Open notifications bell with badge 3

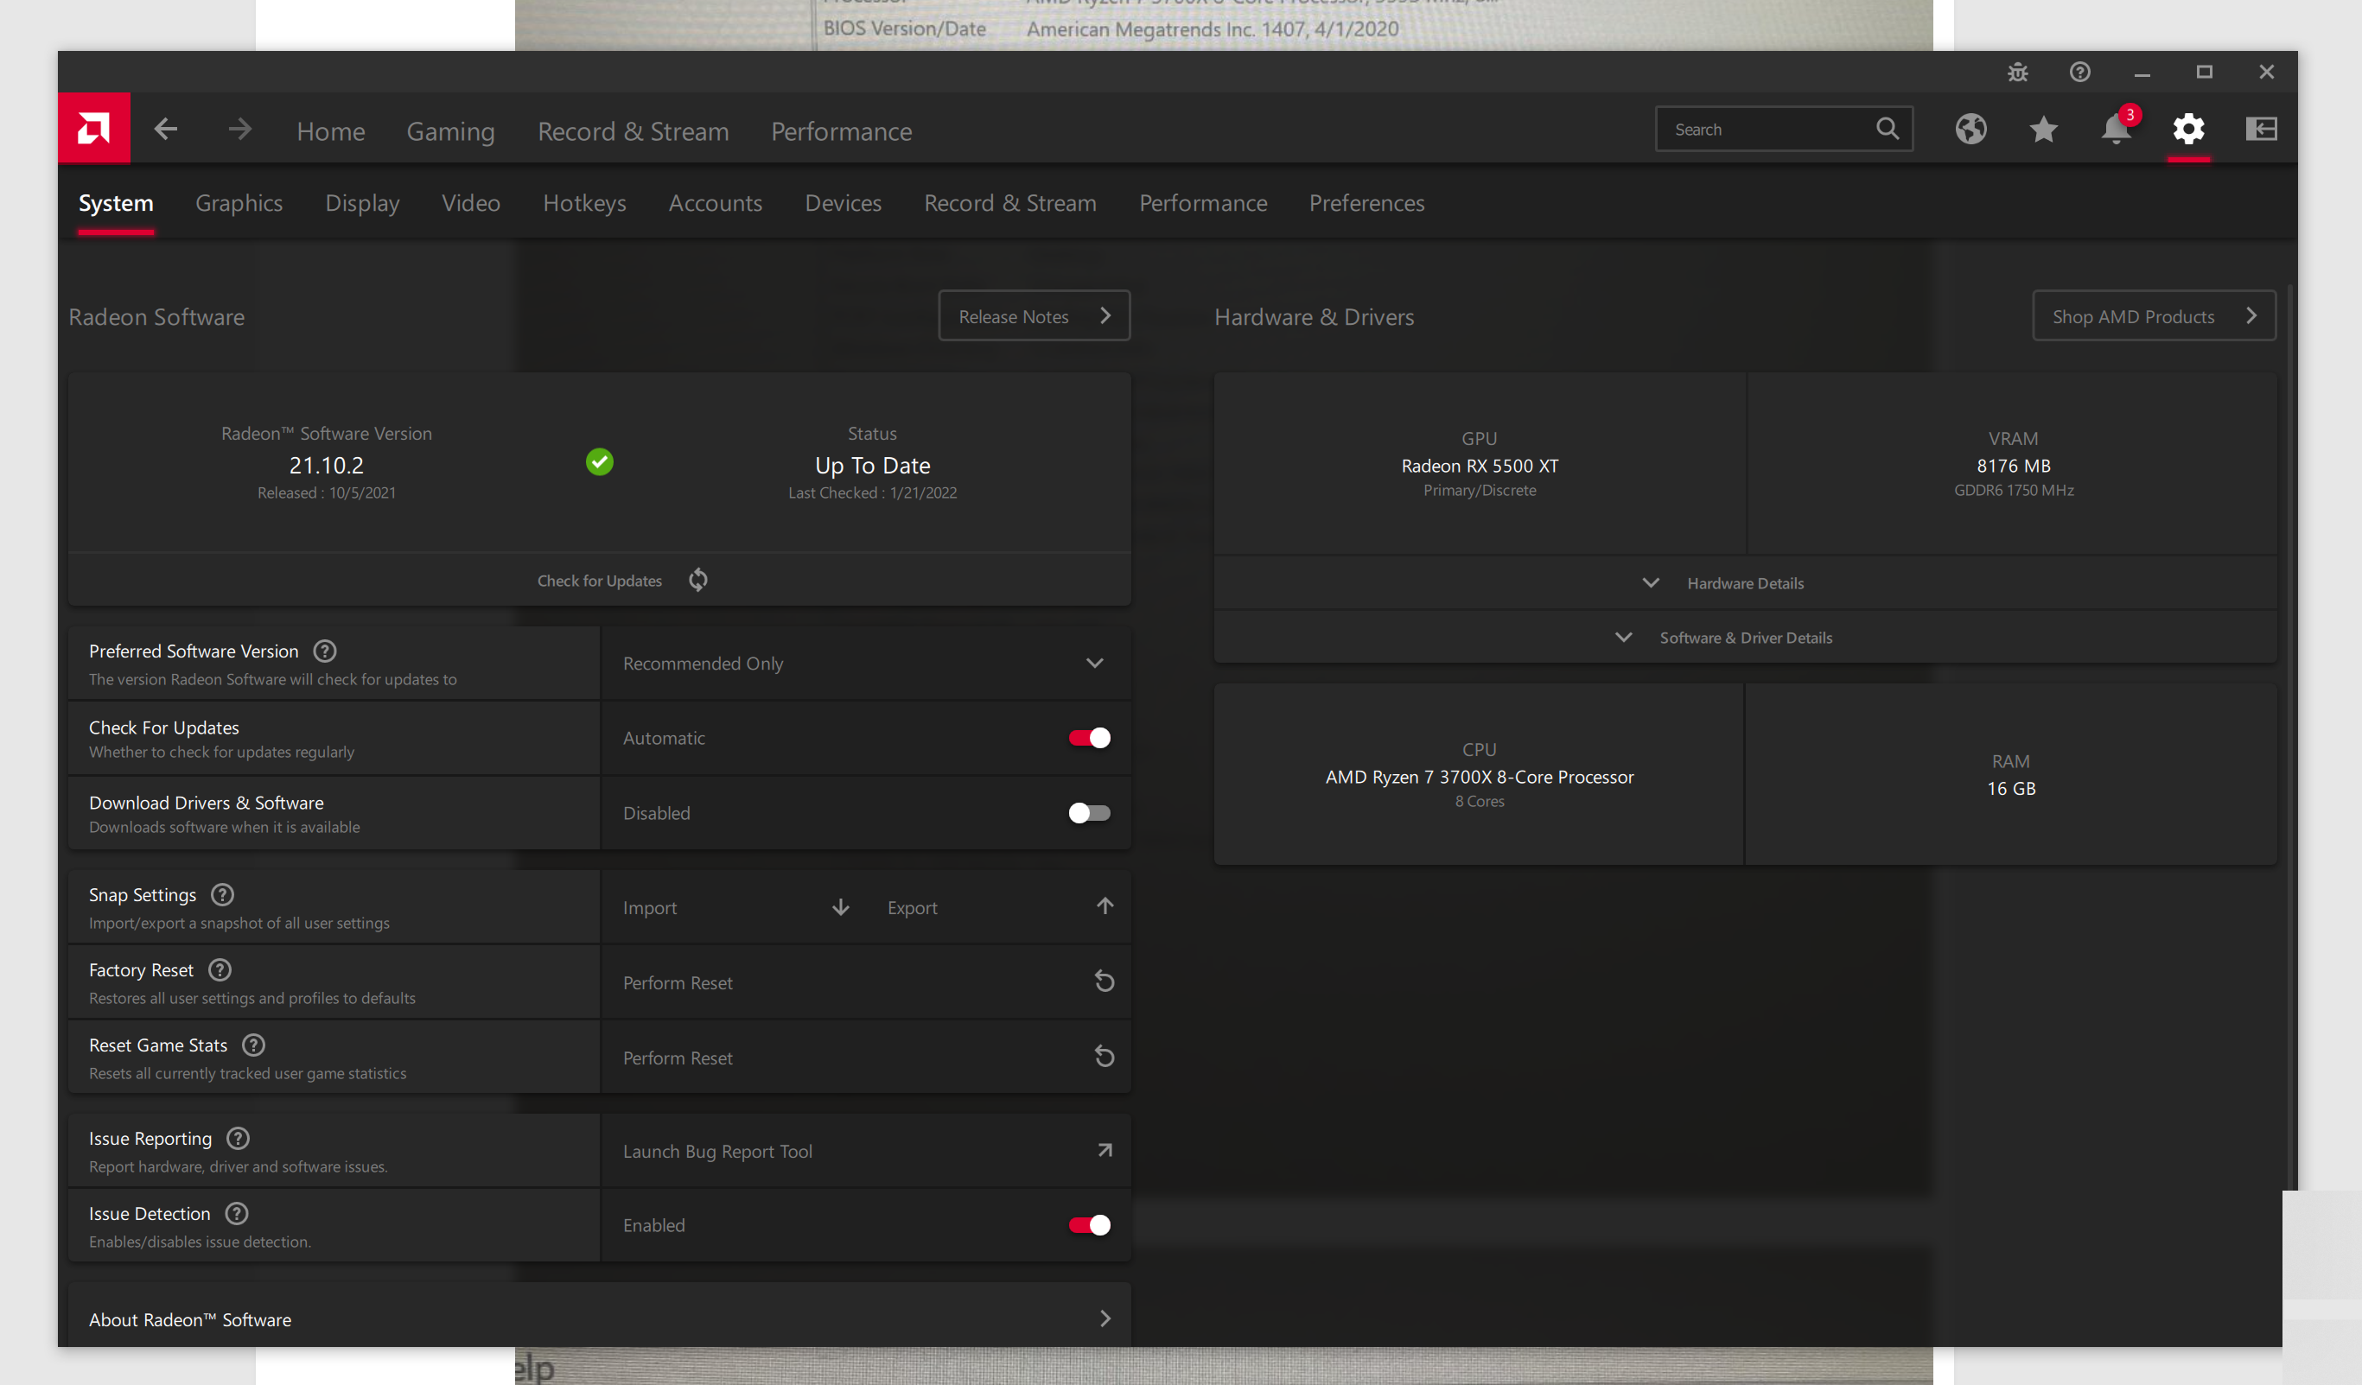pos(2117,129)
